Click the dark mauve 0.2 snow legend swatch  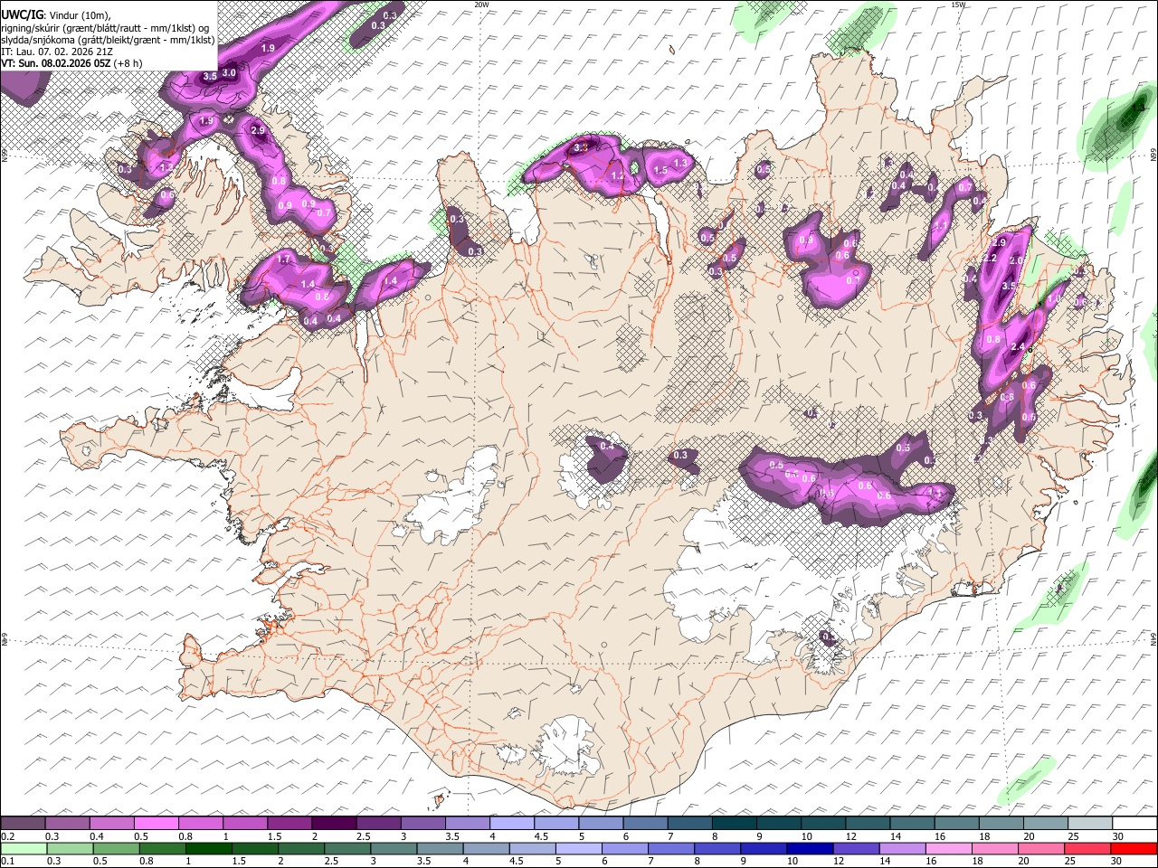[x=23, y=824]
